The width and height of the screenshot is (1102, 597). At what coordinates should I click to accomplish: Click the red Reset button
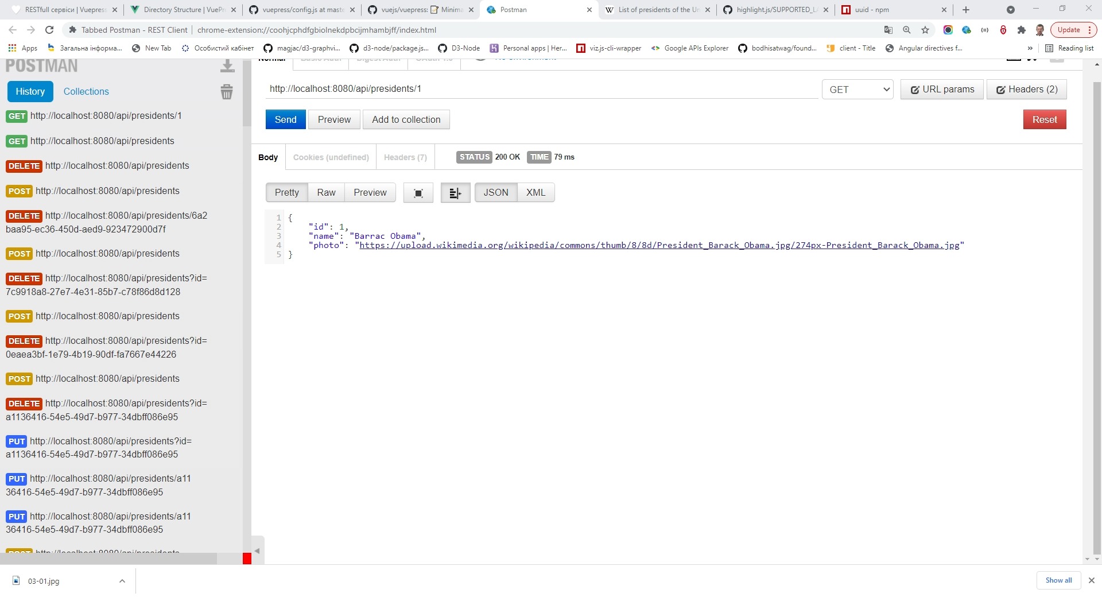coord(1044,119)
